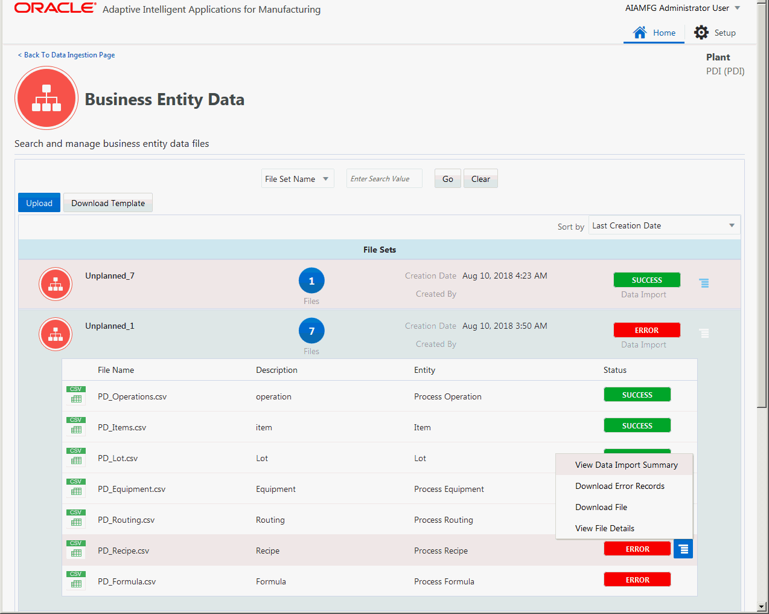
Task: Click the PD_Formula.csv file icon
Action: pyautogui.click(x=75, y=580)
